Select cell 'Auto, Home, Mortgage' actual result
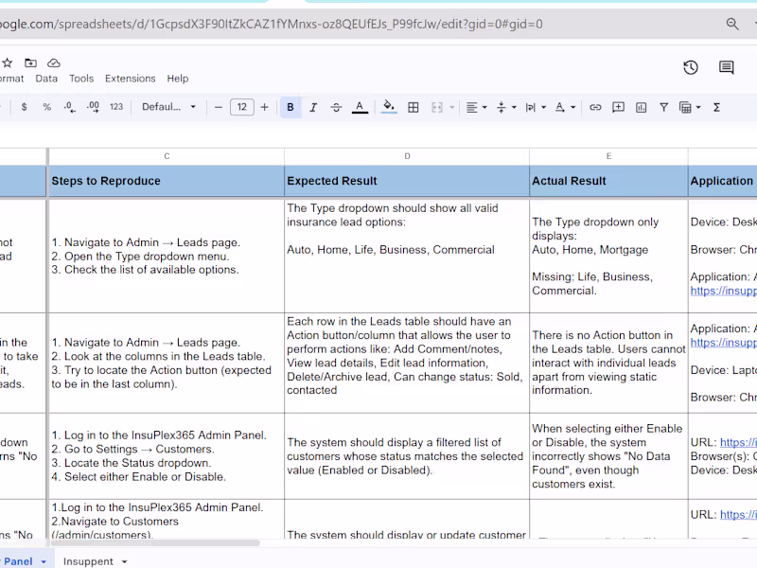 (x=608, y=257)
